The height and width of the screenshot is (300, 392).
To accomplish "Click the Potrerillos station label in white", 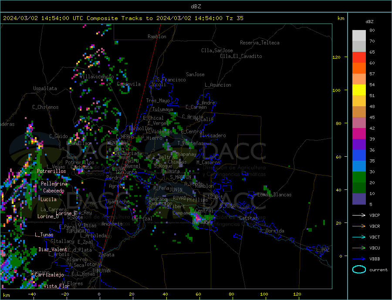I will [x=51, y=171].
